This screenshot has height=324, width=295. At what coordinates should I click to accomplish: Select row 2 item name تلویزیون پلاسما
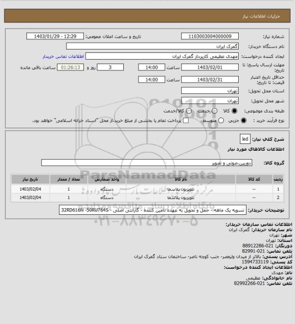(x=181, y=198)
